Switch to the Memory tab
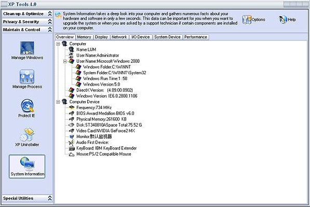 pyautogui.click(x=84, y=37)
